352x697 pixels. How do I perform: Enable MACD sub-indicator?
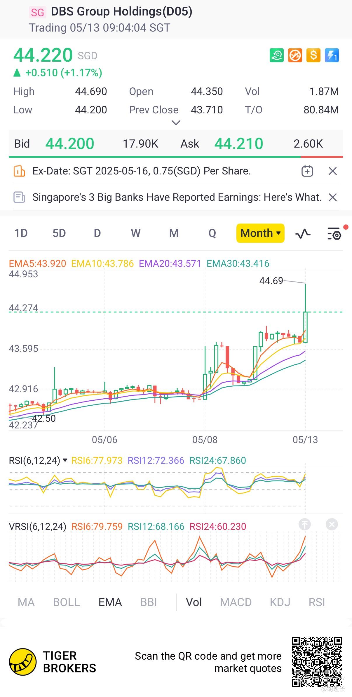[236, 602]
